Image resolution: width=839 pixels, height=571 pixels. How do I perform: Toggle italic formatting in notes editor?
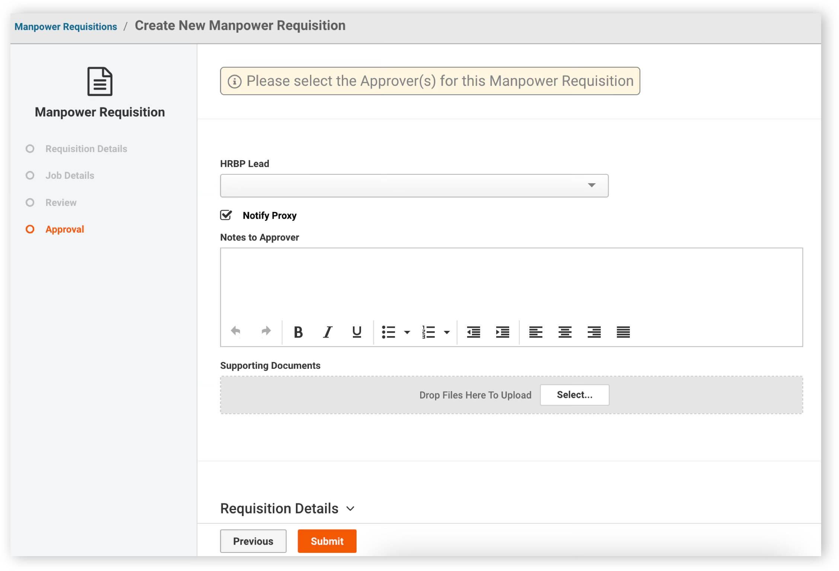(328, 332)
